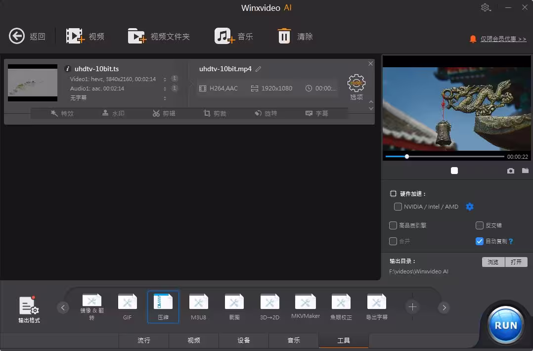
Task: Open 剪裁 crop tool
Action: [x=215, y=114]
